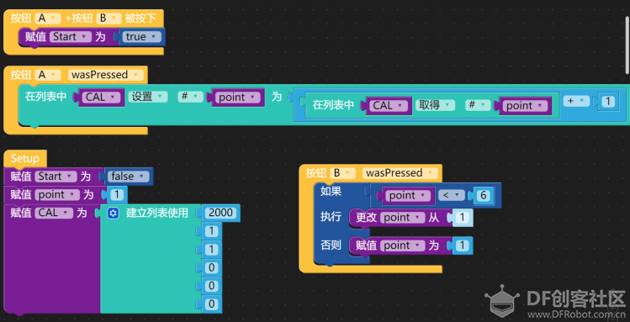Open the false boolean dropdown in Setup
This screenshot has width=630, height=322.
[x=128, y=177]
